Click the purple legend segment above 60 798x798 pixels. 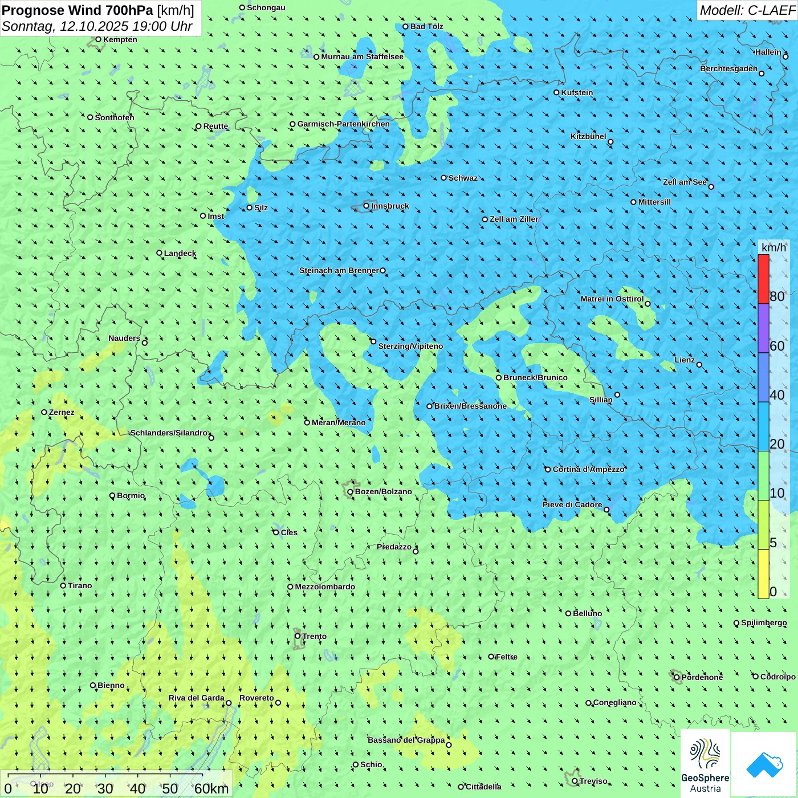(763, 328)
